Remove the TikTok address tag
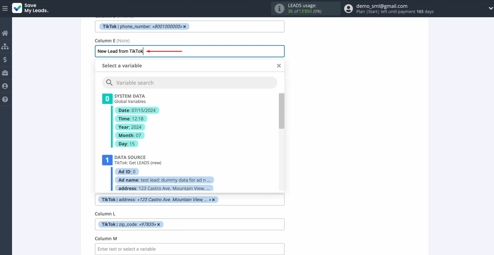494x255 pixels. pos(214,200)
